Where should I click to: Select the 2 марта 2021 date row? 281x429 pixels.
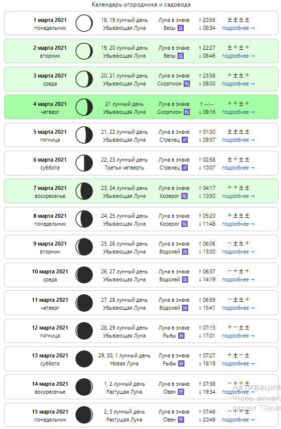coord(141,51)
